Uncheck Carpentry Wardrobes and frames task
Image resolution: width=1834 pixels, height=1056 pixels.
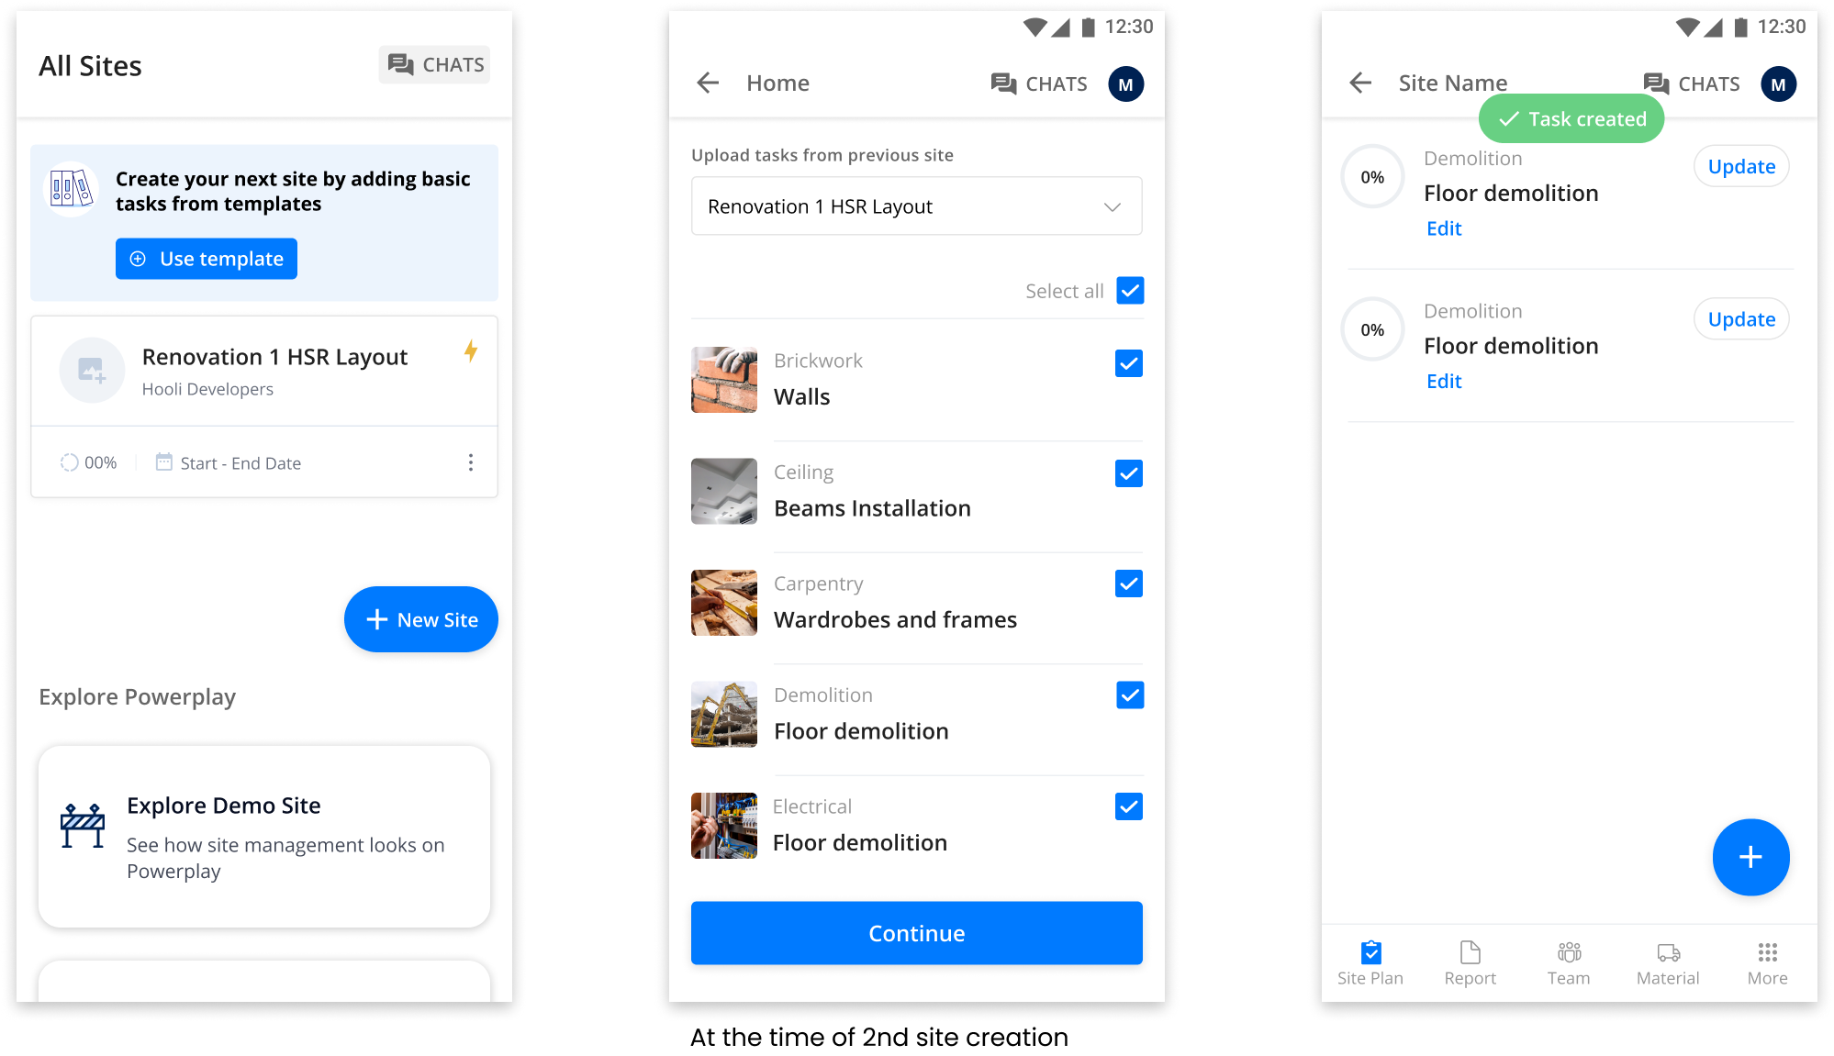(1129, 584)
